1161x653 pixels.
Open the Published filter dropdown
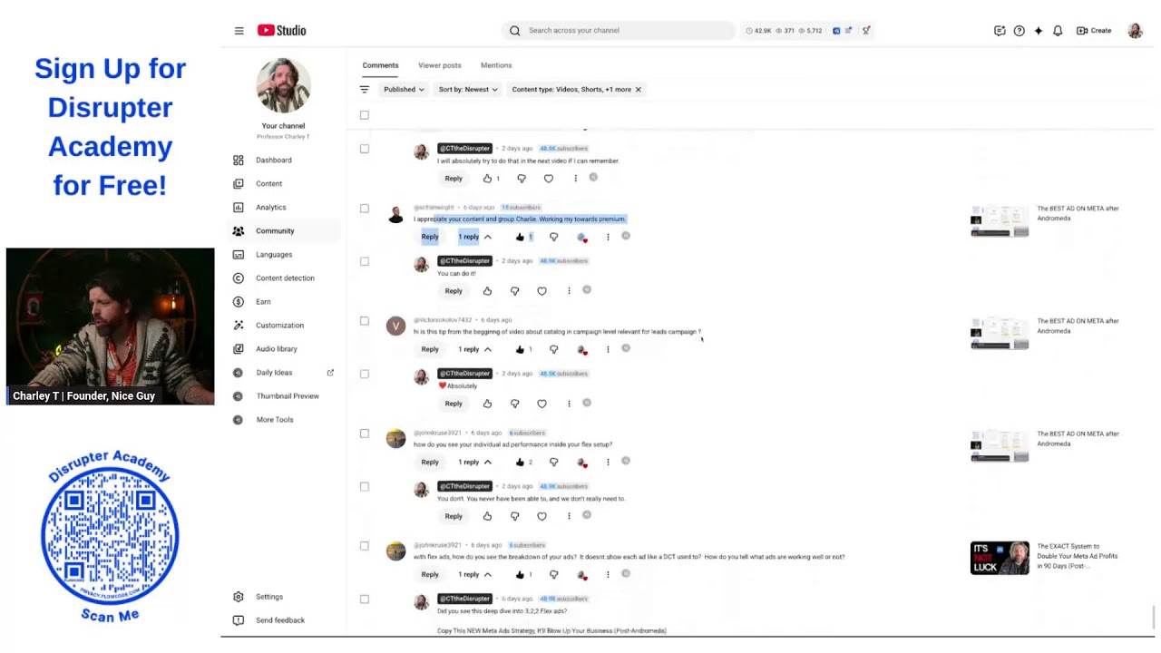404,90
